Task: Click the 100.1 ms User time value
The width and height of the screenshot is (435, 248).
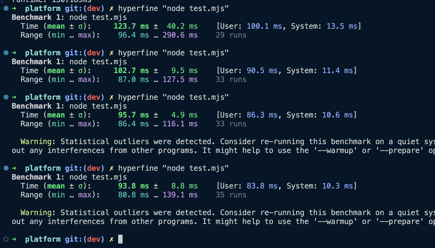Action: (x=264, y=26)
